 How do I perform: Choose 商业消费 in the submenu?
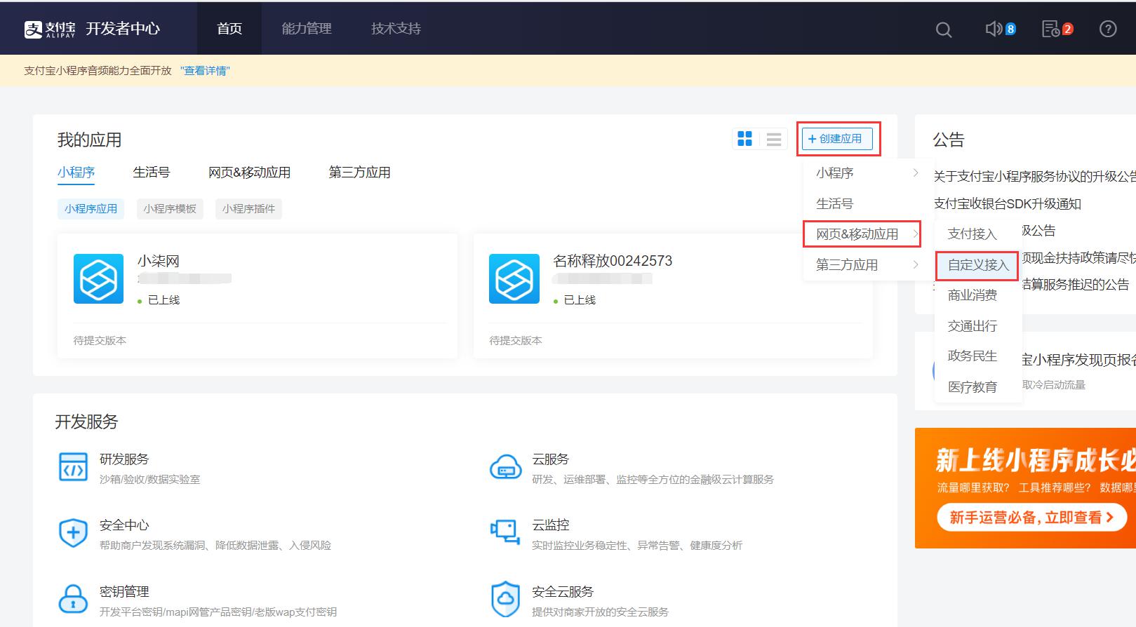click(x=978, y=295)
